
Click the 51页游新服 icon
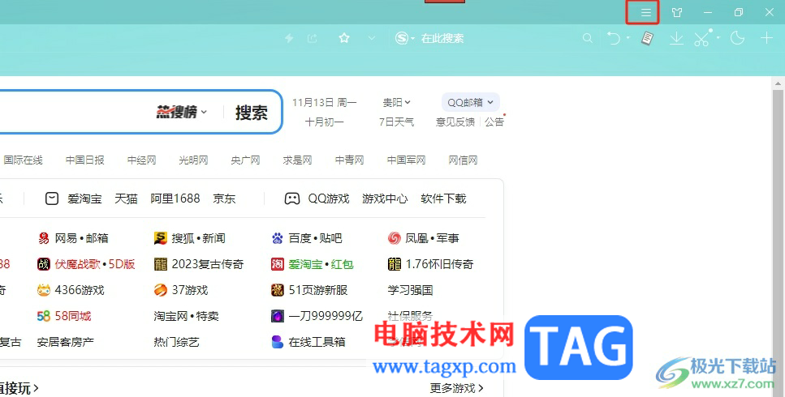278,290
